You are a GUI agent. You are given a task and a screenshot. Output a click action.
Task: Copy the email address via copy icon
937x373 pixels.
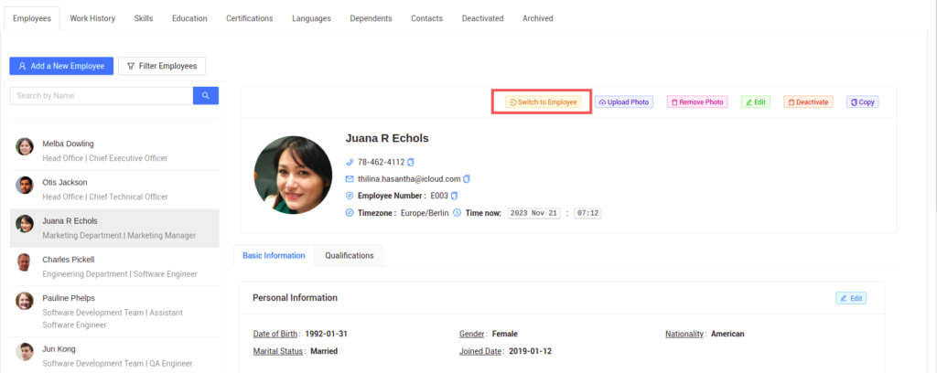click(467, 178)
